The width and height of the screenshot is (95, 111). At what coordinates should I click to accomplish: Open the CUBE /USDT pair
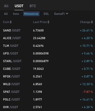[x=12, y=69]
